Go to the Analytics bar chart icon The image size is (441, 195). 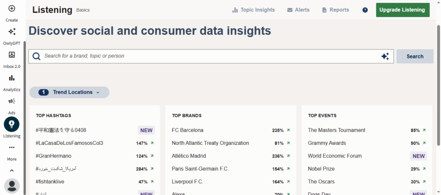pos(12,78)
